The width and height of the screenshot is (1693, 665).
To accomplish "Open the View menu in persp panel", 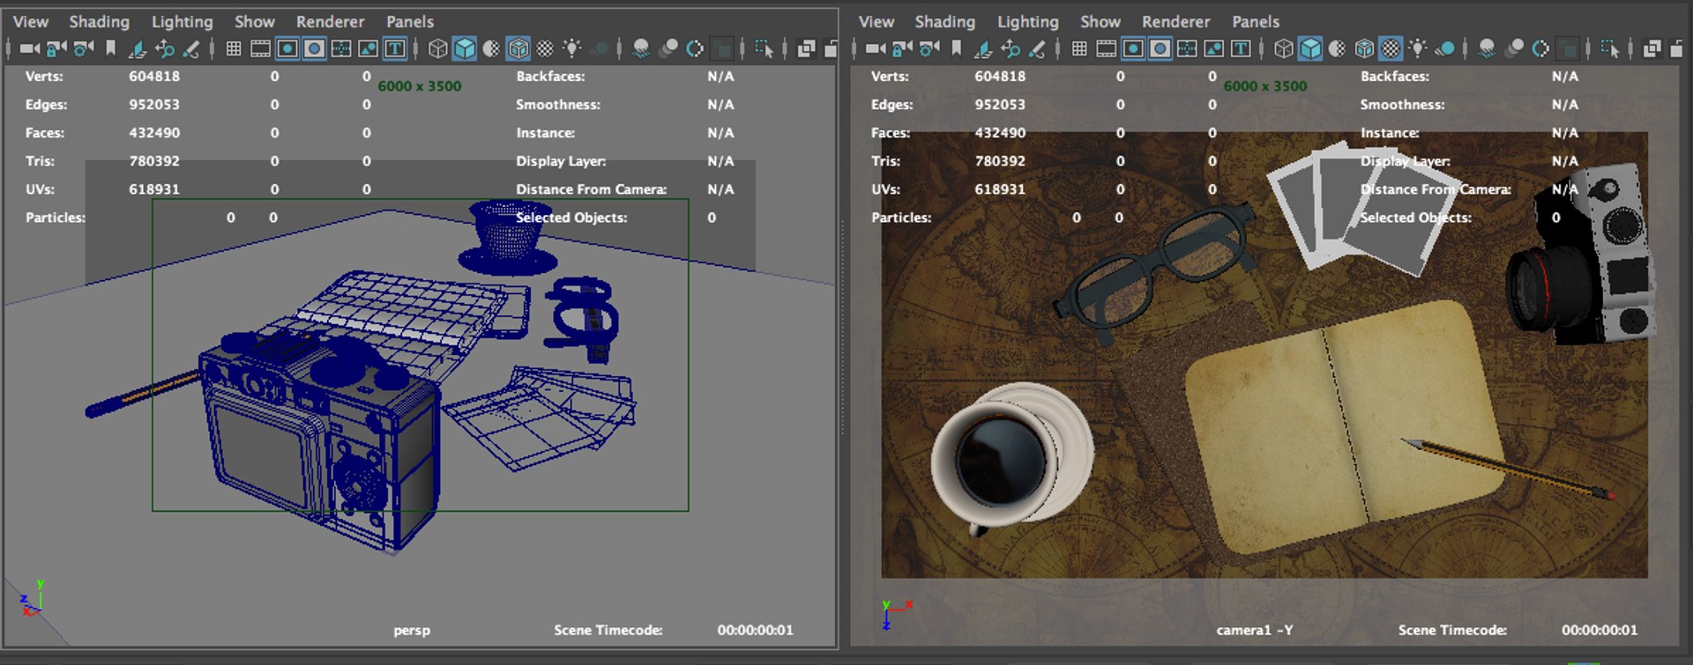I will pos(31,21).
